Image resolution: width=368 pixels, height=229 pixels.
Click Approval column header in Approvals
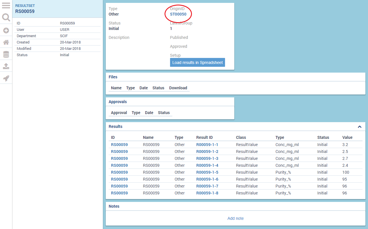tap(119, 113)
